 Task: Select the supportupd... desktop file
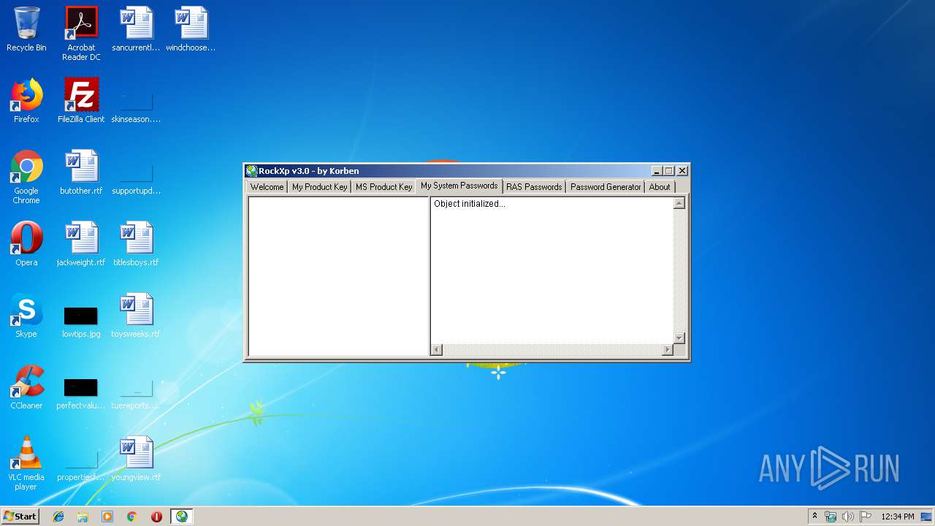pos(136,180)
